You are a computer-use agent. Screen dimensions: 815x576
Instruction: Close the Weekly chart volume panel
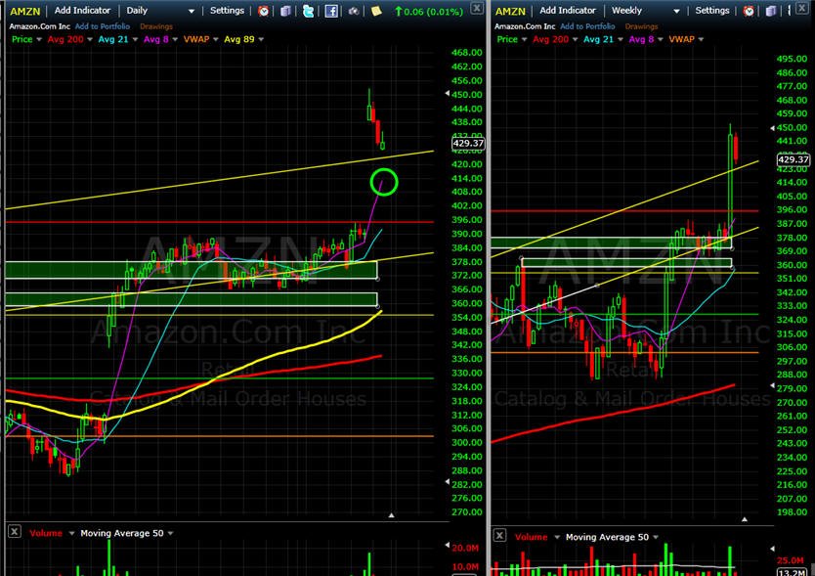(499, 535)
